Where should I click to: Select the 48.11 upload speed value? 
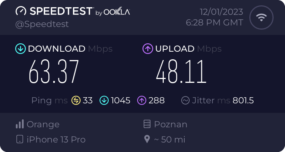pyautogui.click(x=181, y=71)
